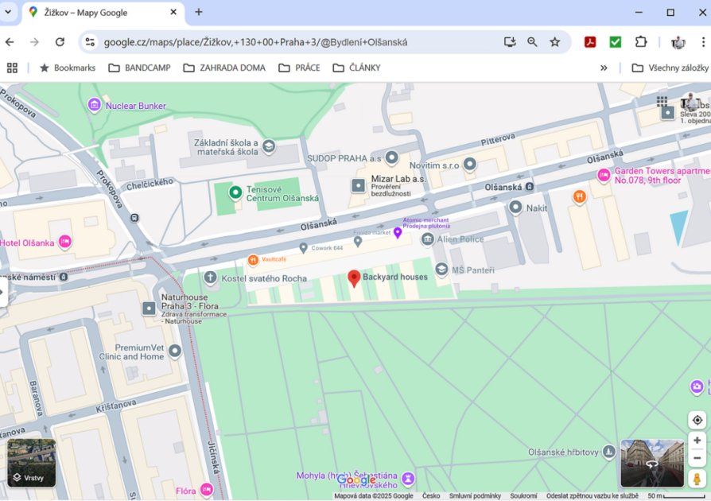Select the Garden Towers apartment hotel pin
Image resolution: width=711 pixels, height=501 pixels.
tap(604, 176)
